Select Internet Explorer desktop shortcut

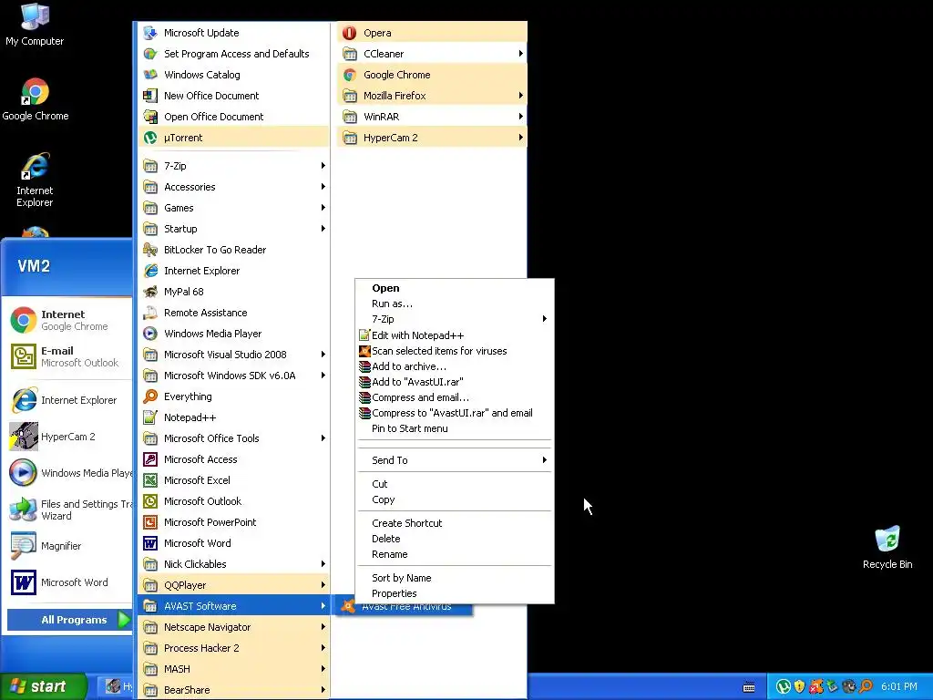pyautogui.click(x=35, y=180)
